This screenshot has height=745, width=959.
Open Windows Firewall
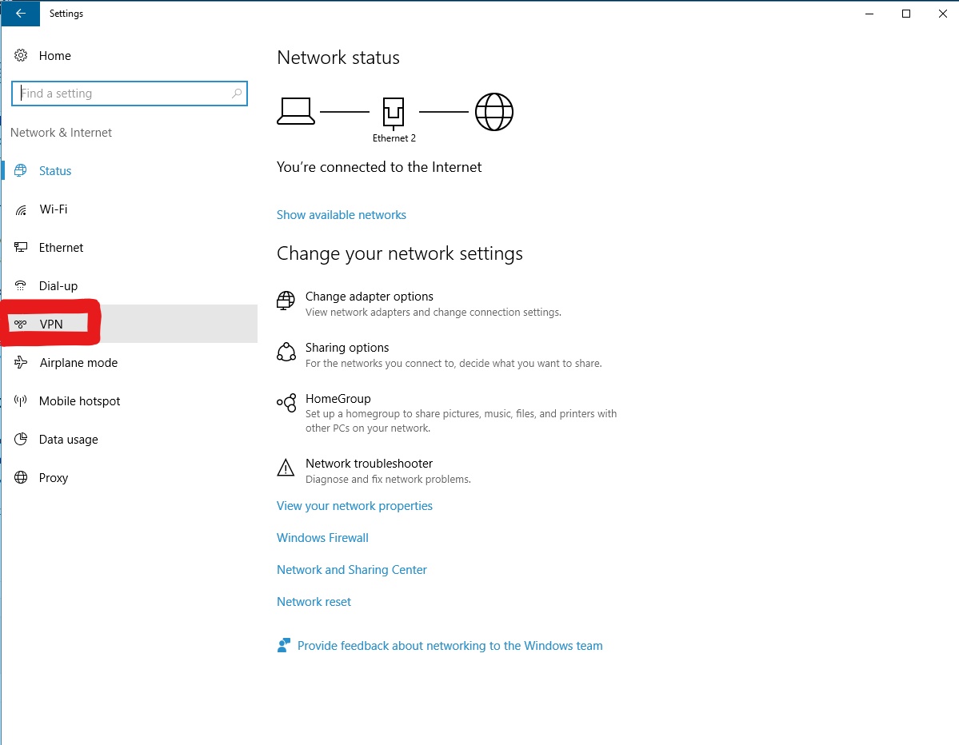(322, 537)
